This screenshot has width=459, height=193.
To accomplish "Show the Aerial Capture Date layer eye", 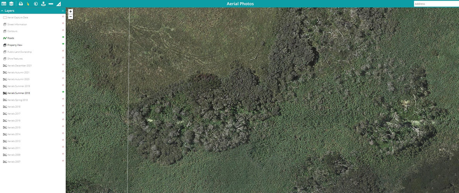I will 63,17.
